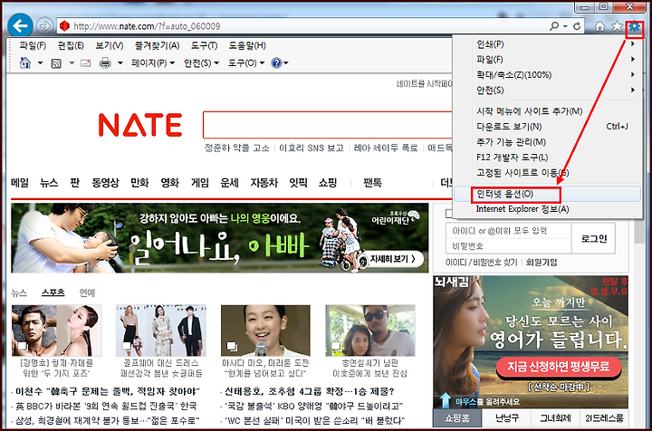Image resolution: width=652 pixels, height=431 pixels.
Task: Click the address bar search magnifier icon
Action: click(x=554, y=26)
